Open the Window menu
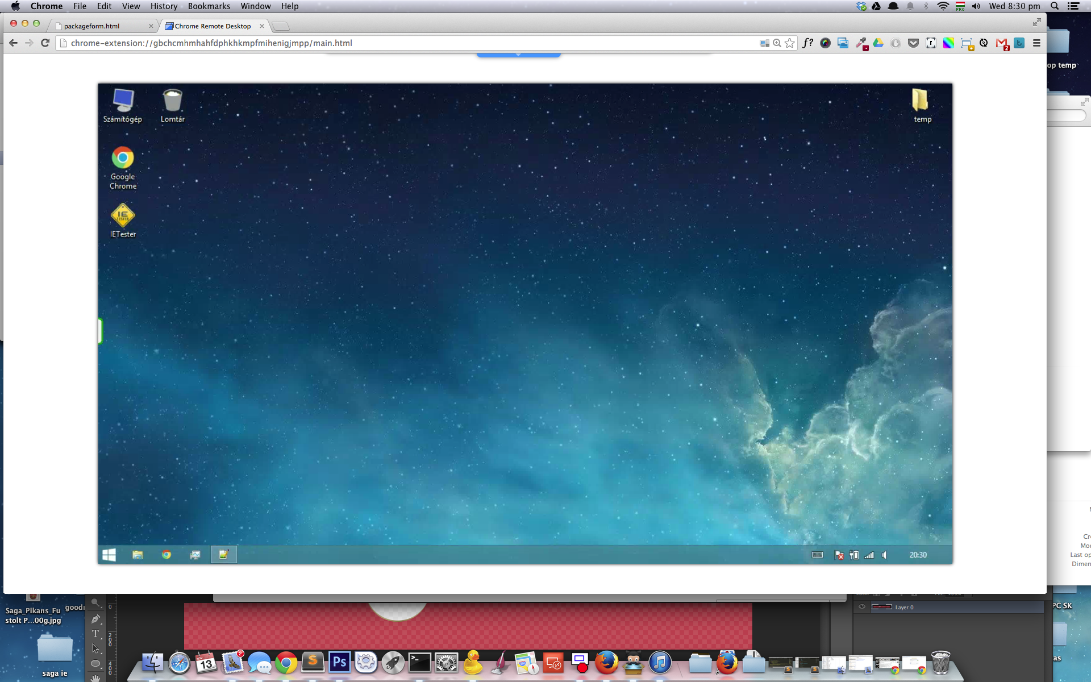The height and width of the screenshot is (682, 1091). 256,6
